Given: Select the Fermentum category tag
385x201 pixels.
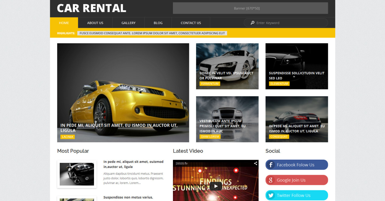Looking at the screenshot, I should pyautogui.click(x=210, y=84).
